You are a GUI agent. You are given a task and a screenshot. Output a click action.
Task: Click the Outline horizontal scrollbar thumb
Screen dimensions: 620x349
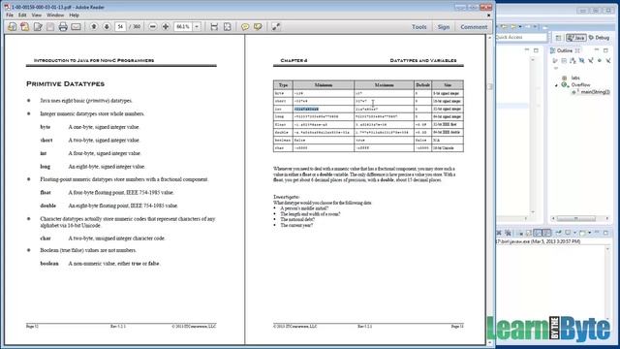click(576, 218)
